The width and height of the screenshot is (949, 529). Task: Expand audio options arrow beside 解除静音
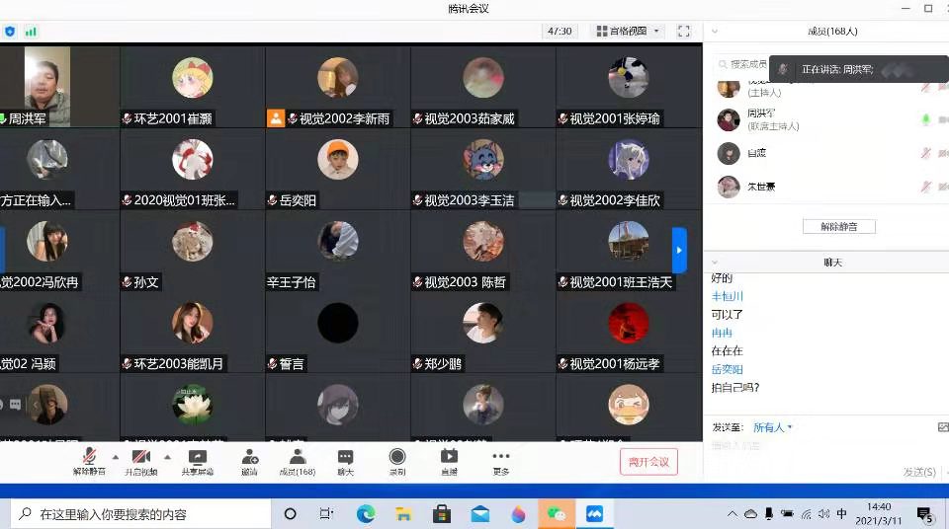115,457
